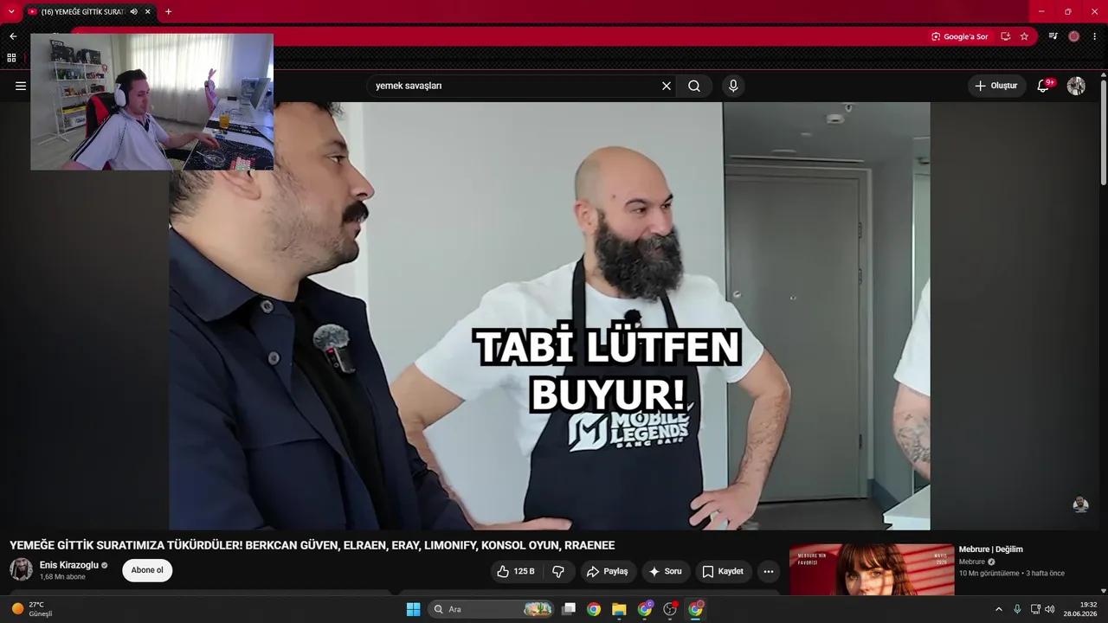Open weather widget 27°C Güneşli

point(33,609)
